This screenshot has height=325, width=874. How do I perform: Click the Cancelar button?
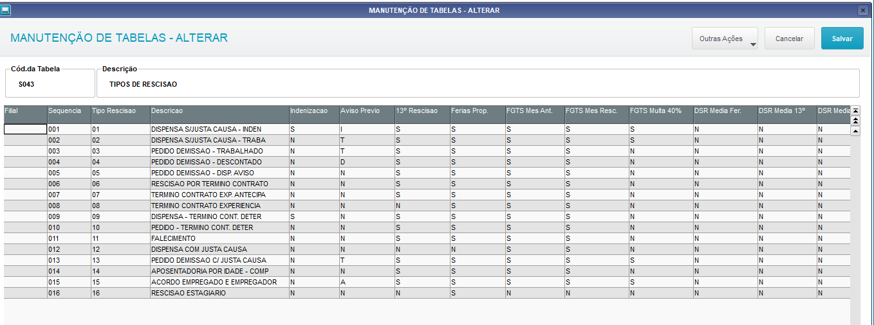tap(789, 39)
